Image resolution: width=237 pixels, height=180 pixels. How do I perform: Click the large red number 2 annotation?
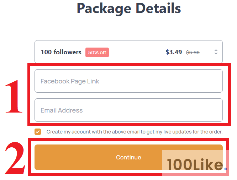[14, 157]
